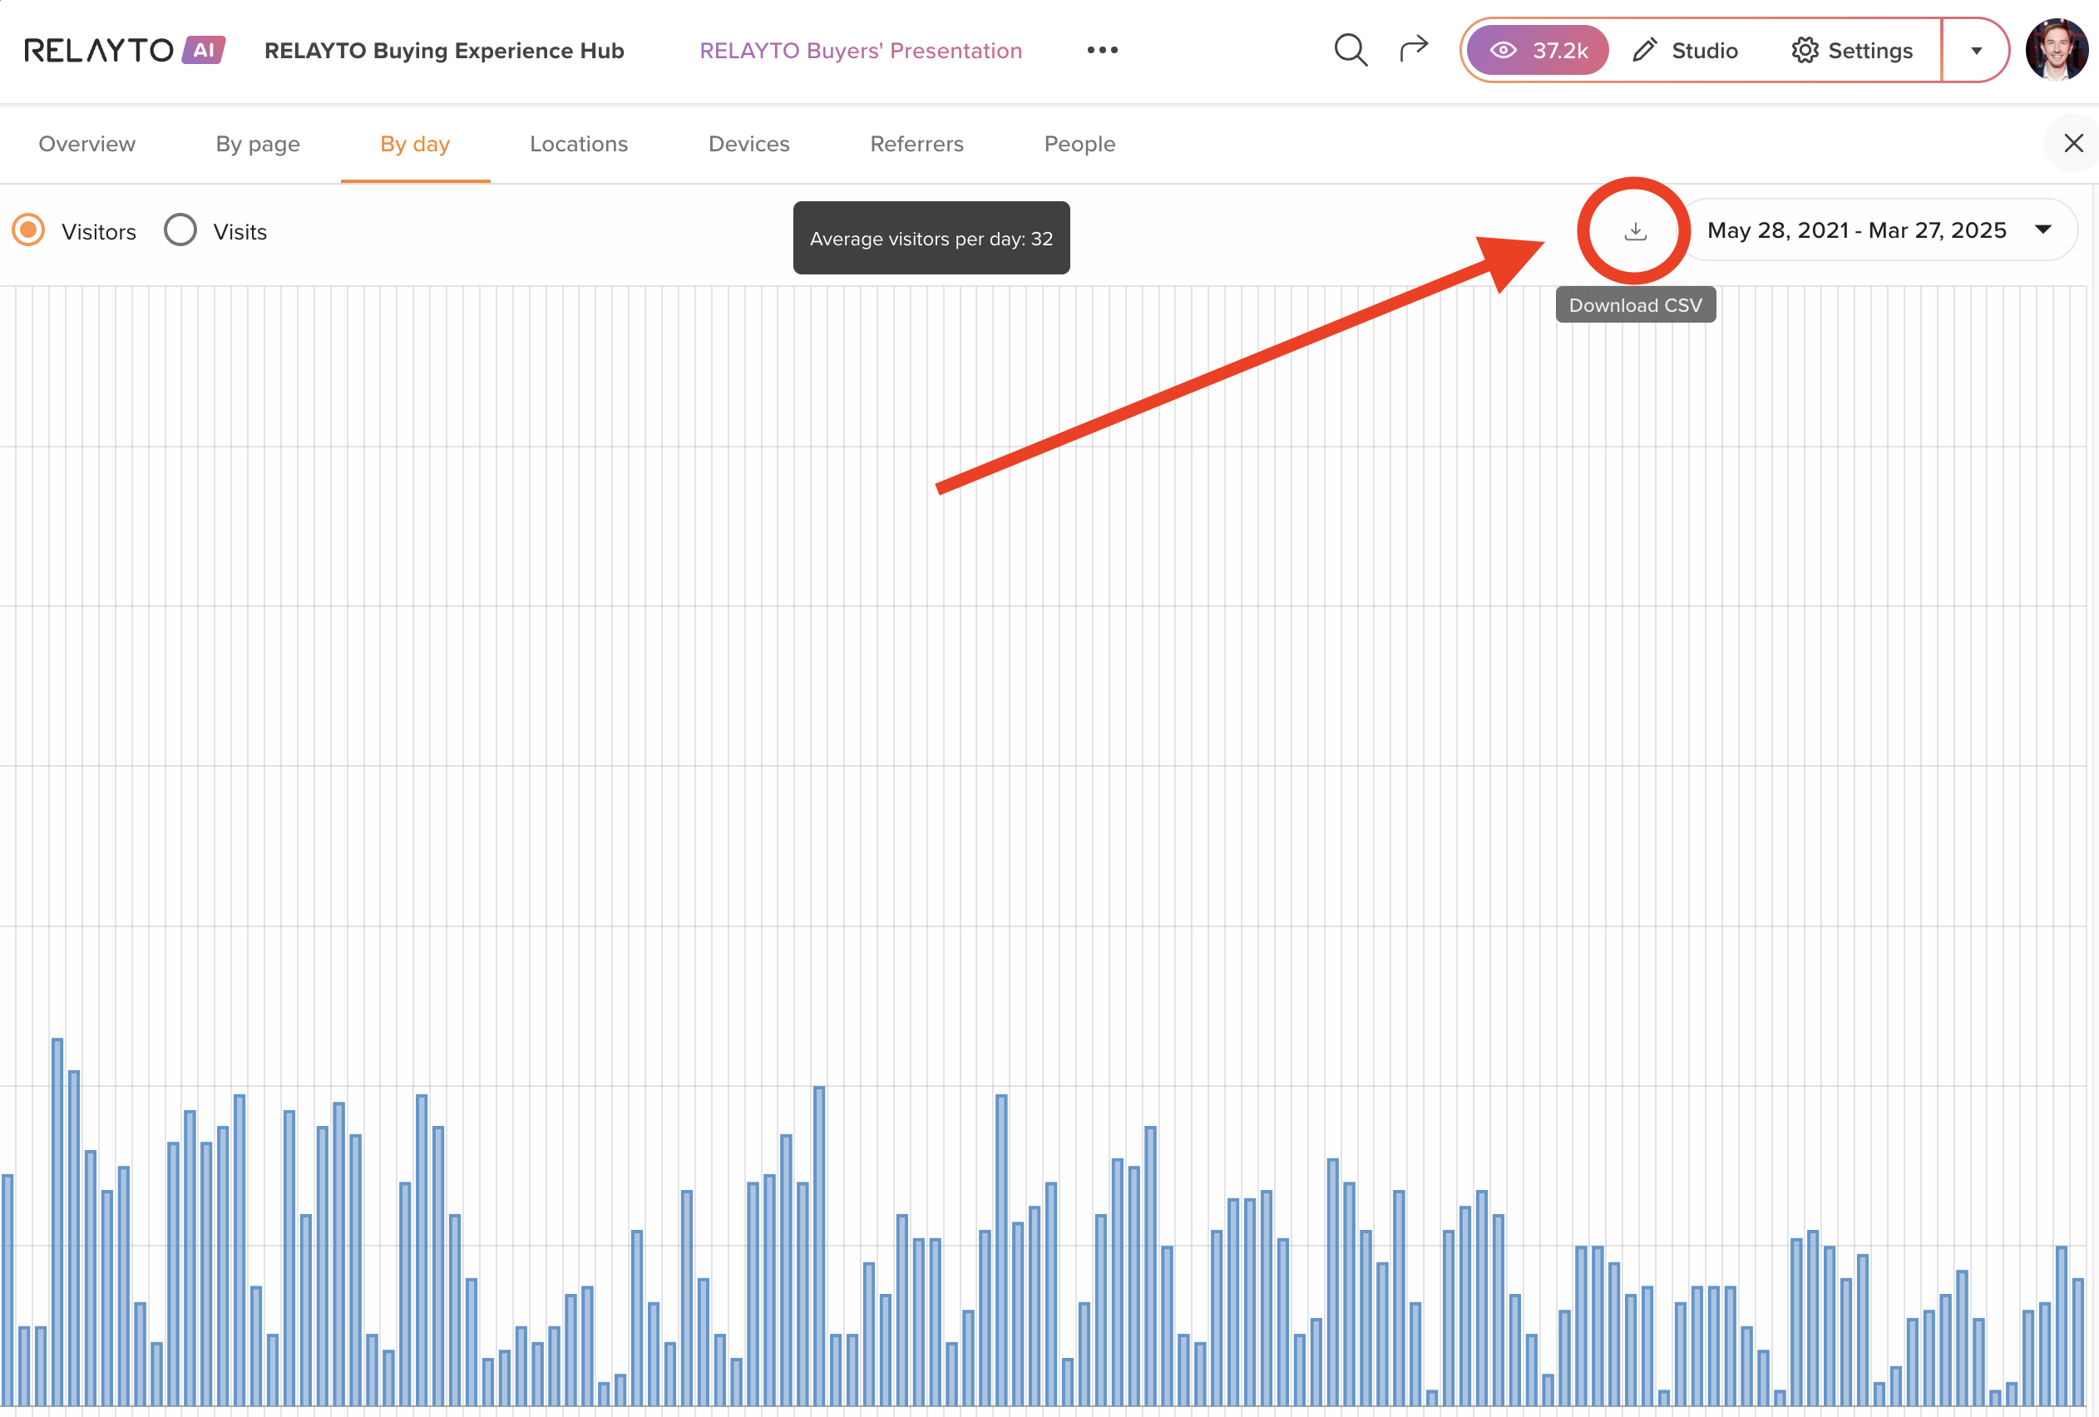Click the user profile avatar
2099x1417 pixels.
[2056, 51]
